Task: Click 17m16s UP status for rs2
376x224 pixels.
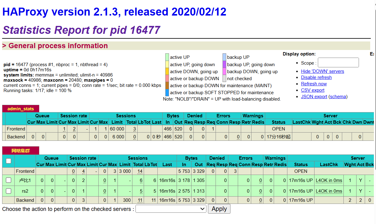Action: click(x=301, y=191)
